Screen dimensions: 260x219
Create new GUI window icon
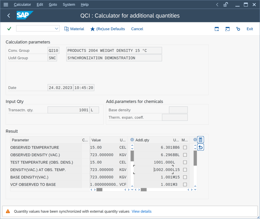pos(217,29)
